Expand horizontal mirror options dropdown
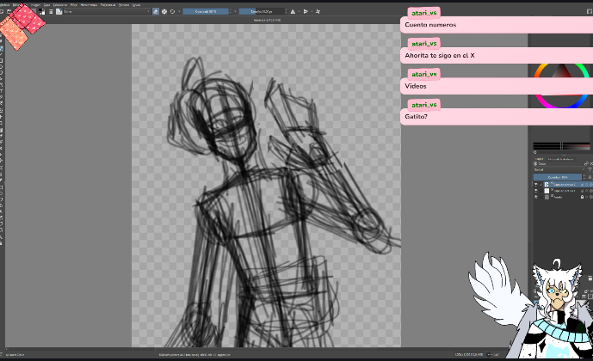This screenshot has height=361, width=593. click(299, 12)
